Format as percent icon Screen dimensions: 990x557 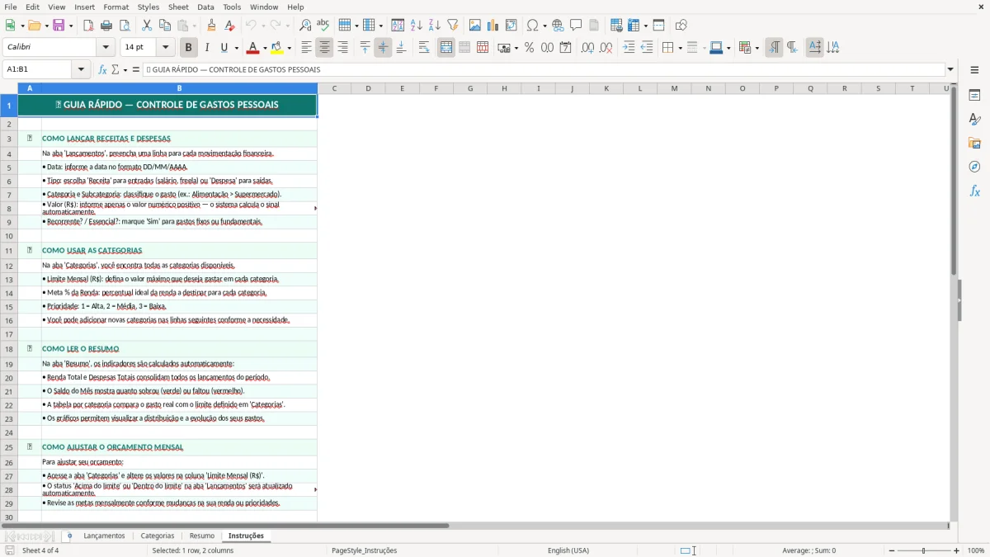point(529,48)
